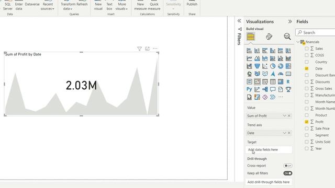
Task: Select the Treemap visual
Action: coord(288,66)
